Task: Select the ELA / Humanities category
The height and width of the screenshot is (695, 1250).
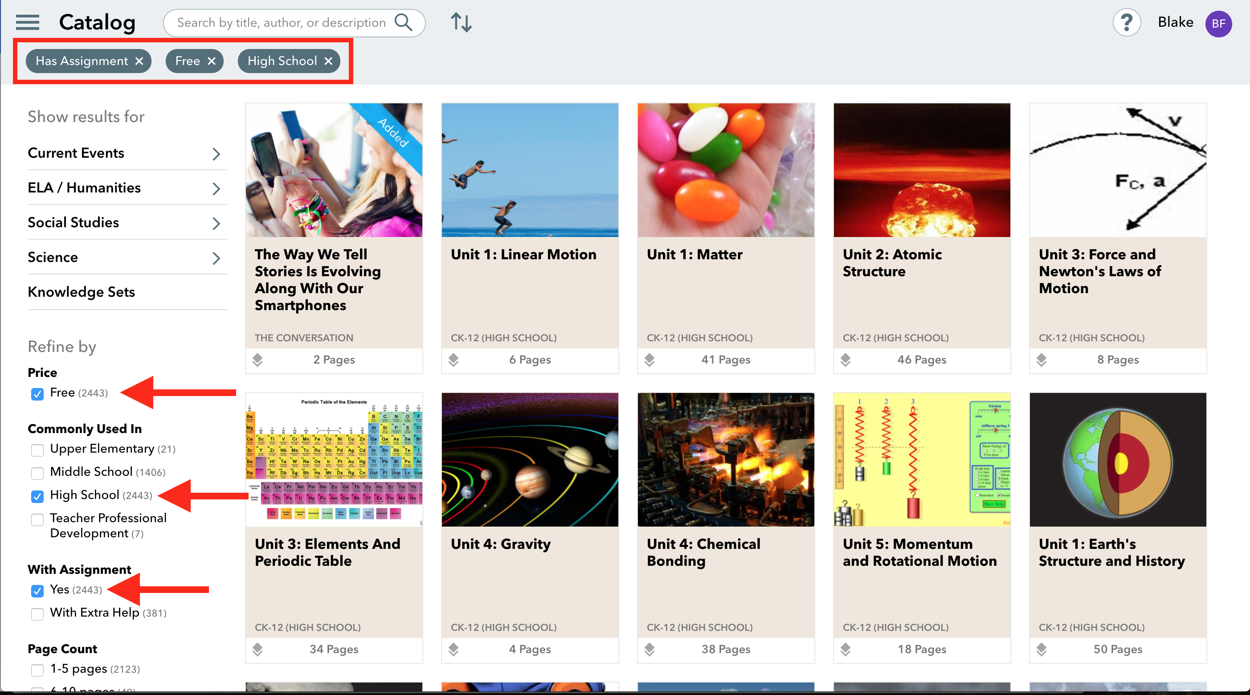Action: coord(85,188)
